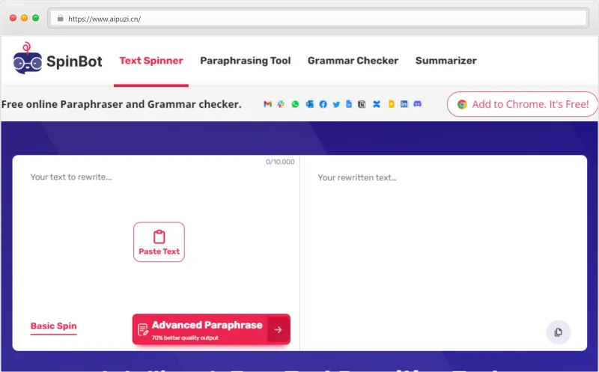Screen dimensions: 599x372
Task: Click the SpinBot robot logo
Action: pos(28,58)
